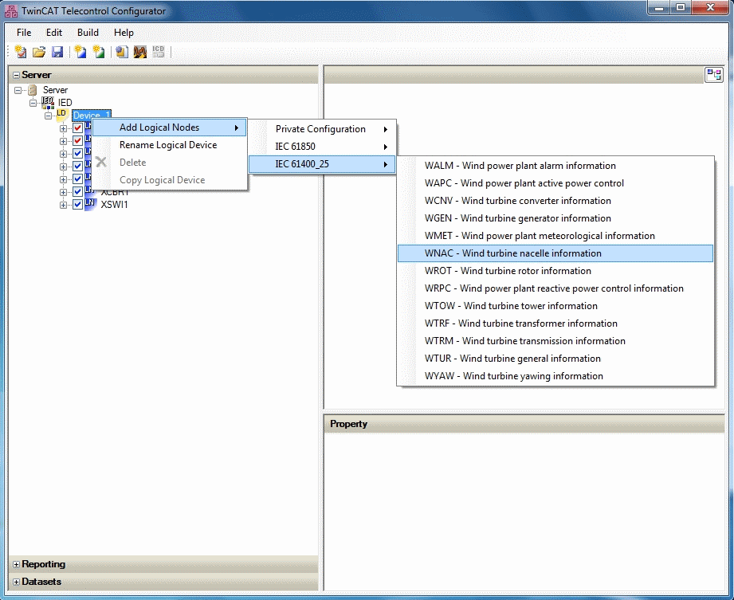This screenshot has height=600, width=734.
Task: Toggle the fourth checkbox under Device_1
Action: (78, 167)
